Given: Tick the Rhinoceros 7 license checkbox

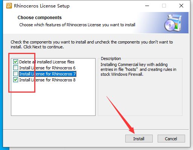Looking at the screenshot, I should pos(15,74).
